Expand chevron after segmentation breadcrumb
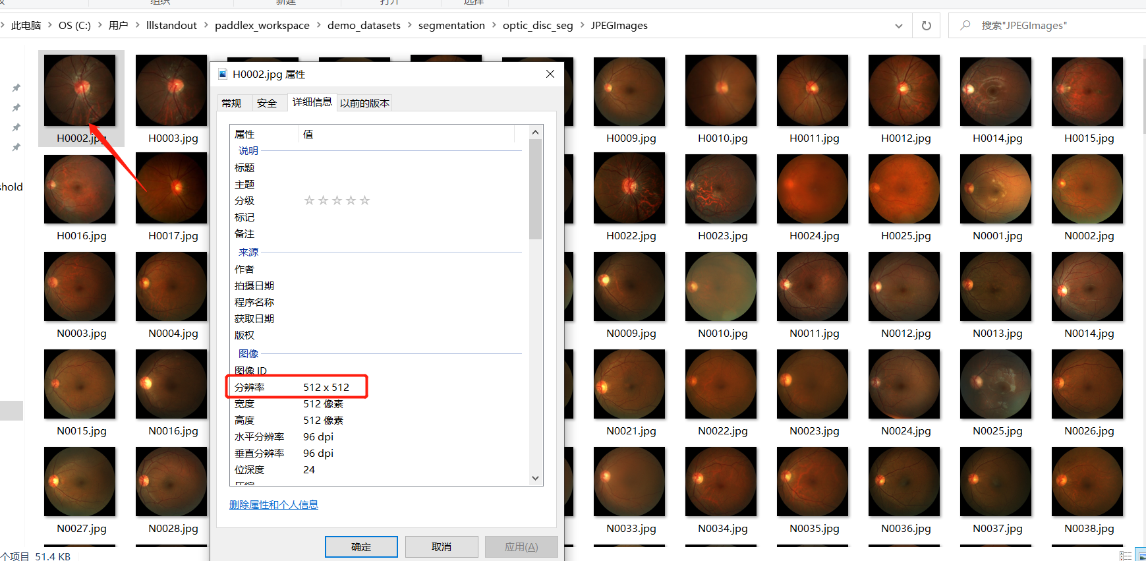Image resolution: width=1146 pixels, height=561 pixels. pos(494,25)
